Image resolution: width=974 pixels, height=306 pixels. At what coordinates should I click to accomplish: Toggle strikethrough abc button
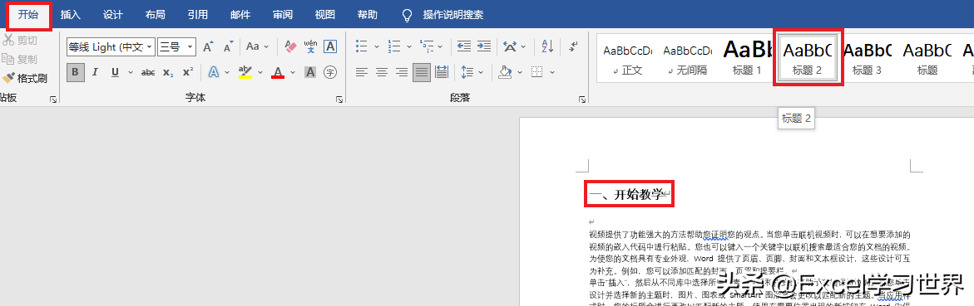click(x=148, y=72)
